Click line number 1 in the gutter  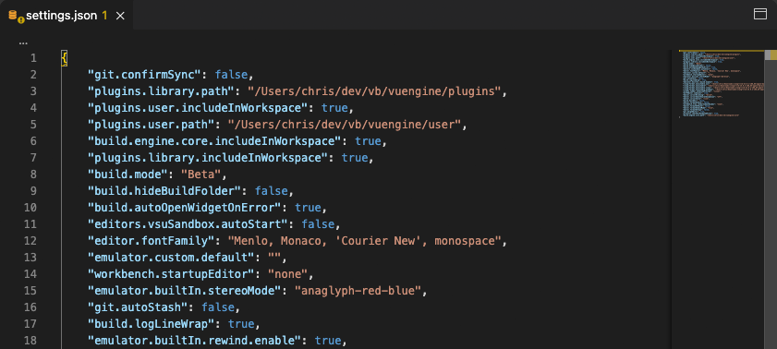point(33,58)
